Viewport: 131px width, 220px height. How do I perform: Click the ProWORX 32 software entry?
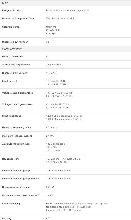53,30
